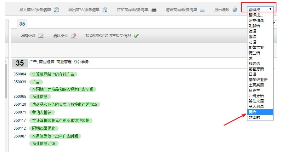Viewport: 289px width, 152px height.
Task: Click term 在通讯媒体上出租广告时间
Action: coord(55,136)
